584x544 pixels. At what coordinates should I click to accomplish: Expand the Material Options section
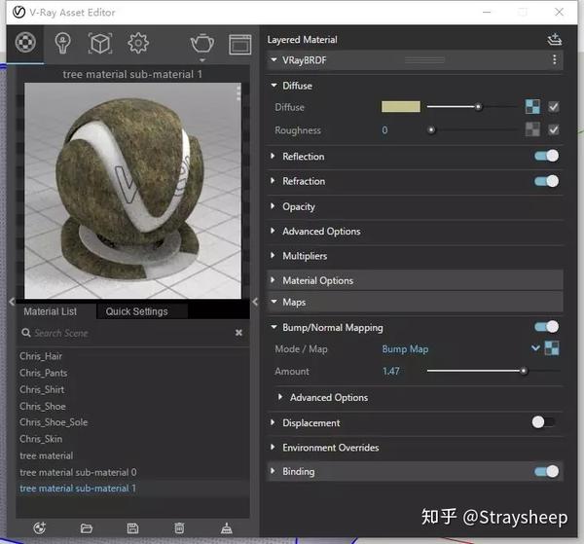273,280
